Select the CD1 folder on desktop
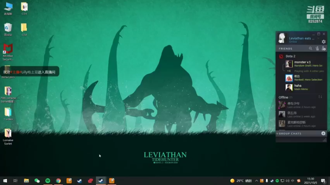Image resolution: width=330 pixels, height=185 pixels. (x=24, y=9)
